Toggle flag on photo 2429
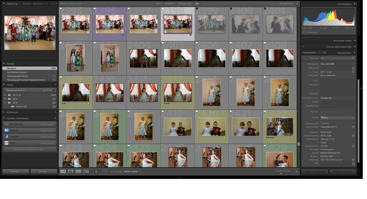Viewport: 367px width, 199px height. (x=265, y=146)
